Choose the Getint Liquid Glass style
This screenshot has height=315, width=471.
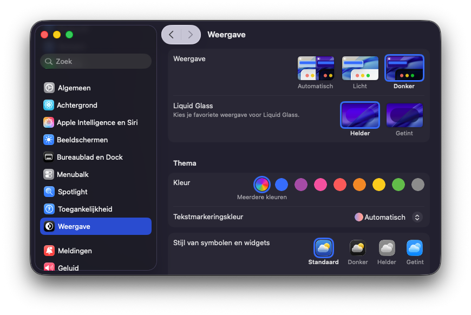(x=404, y=115)
